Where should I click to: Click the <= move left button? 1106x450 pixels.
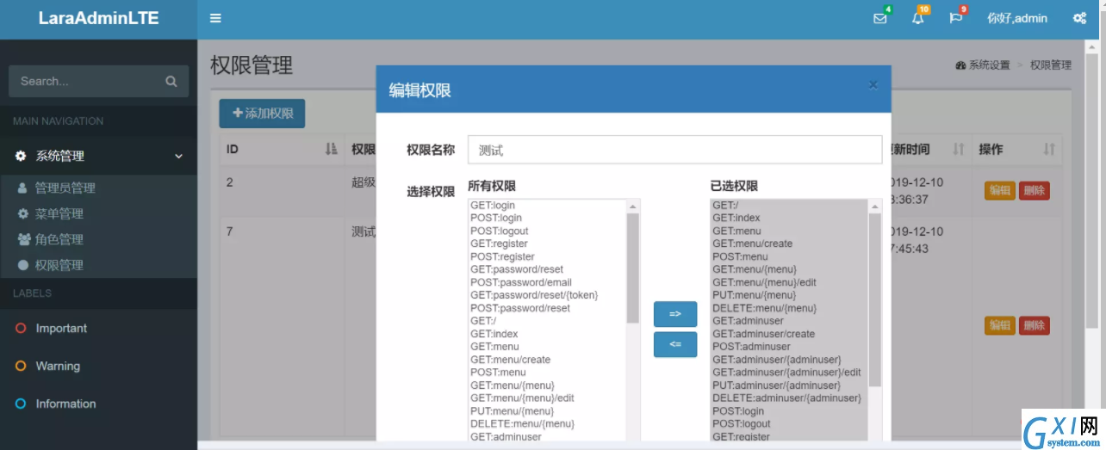pos(675,344)
